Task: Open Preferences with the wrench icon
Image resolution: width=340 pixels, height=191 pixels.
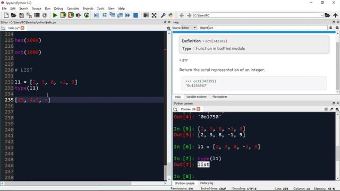Action: (163, 15)
